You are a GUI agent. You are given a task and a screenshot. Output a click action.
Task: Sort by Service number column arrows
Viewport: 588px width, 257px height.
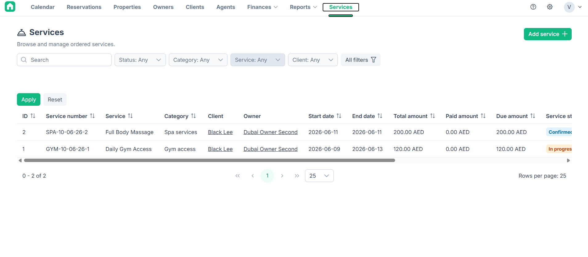92,116
